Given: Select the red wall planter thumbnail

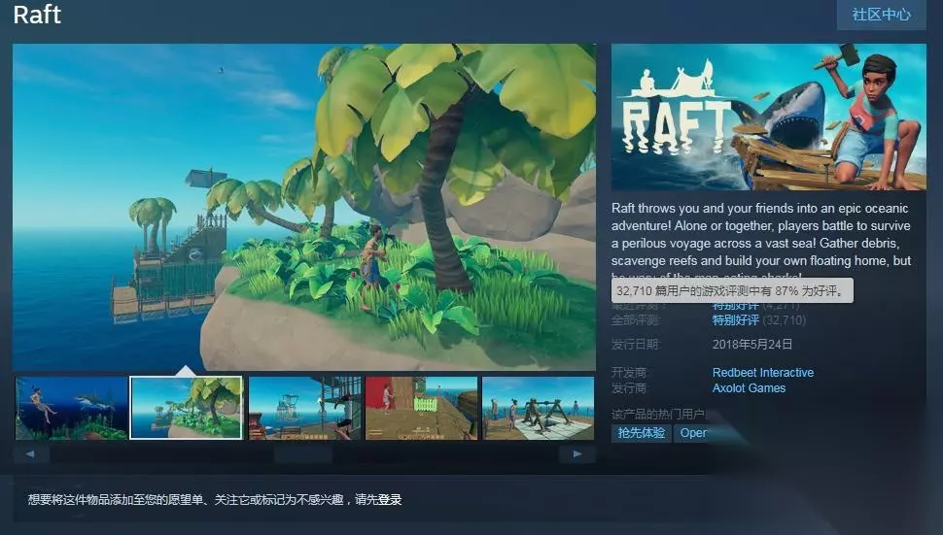Looking at the screenshot, I should [422, 409].
